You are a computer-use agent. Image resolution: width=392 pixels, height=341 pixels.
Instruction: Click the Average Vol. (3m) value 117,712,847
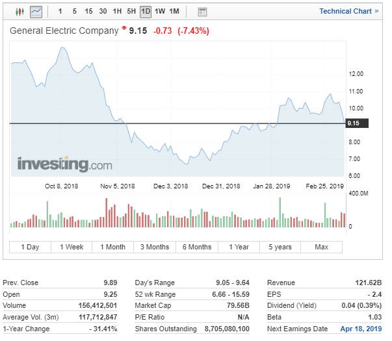(x=98, y=317)
